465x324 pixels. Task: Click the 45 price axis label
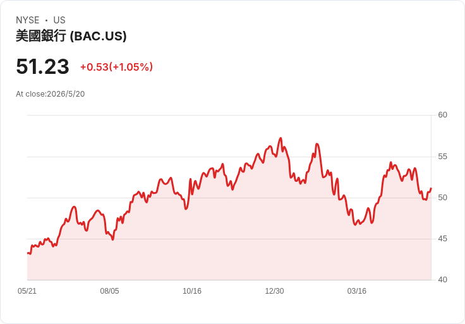point(442,239)
